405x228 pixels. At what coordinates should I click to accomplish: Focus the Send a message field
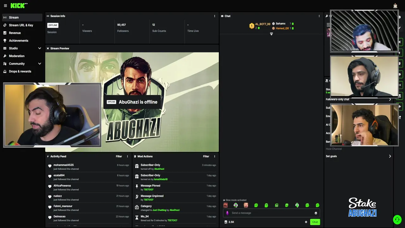271,213
